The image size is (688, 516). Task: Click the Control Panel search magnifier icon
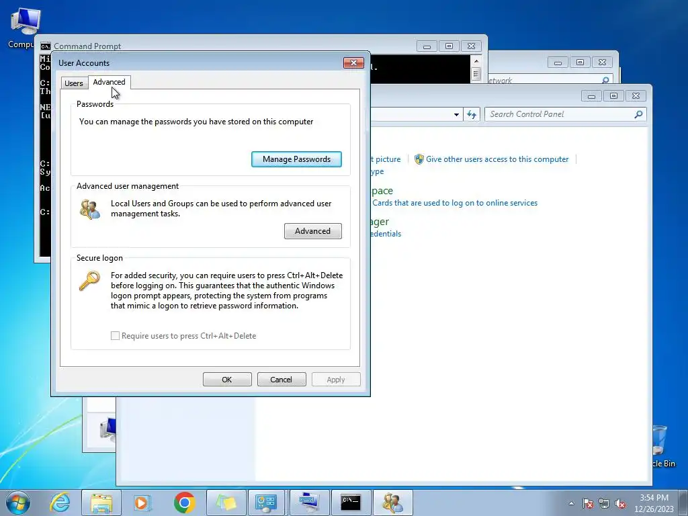(x=639, y=114)
